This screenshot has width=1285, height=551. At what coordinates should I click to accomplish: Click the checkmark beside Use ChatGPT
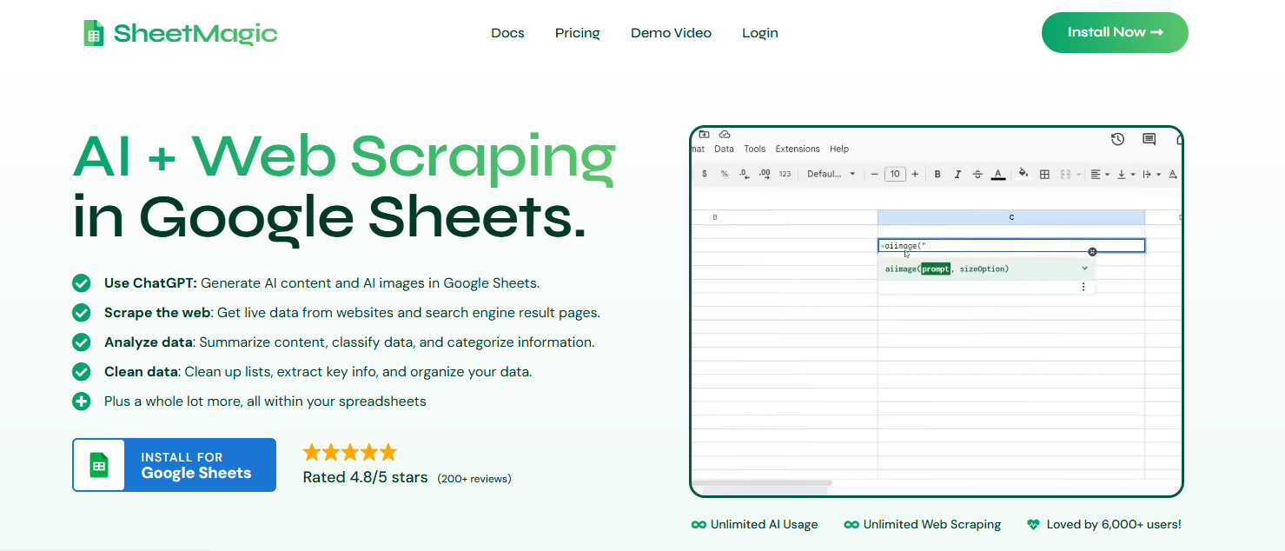click(81, 283)
